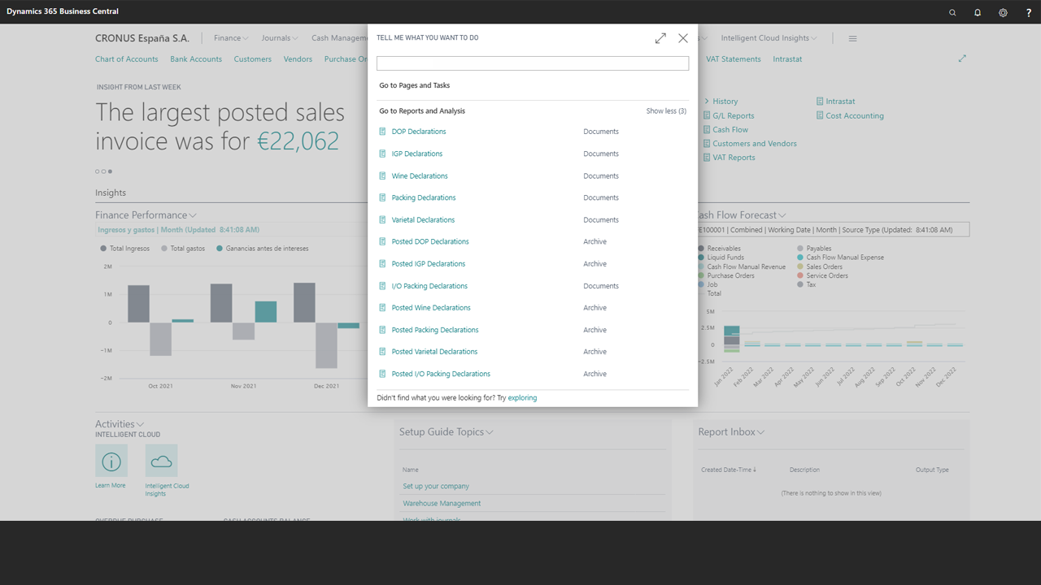Open Customers menu item
This screenshot has width=1041, height=585.
[x=253, y=59]
